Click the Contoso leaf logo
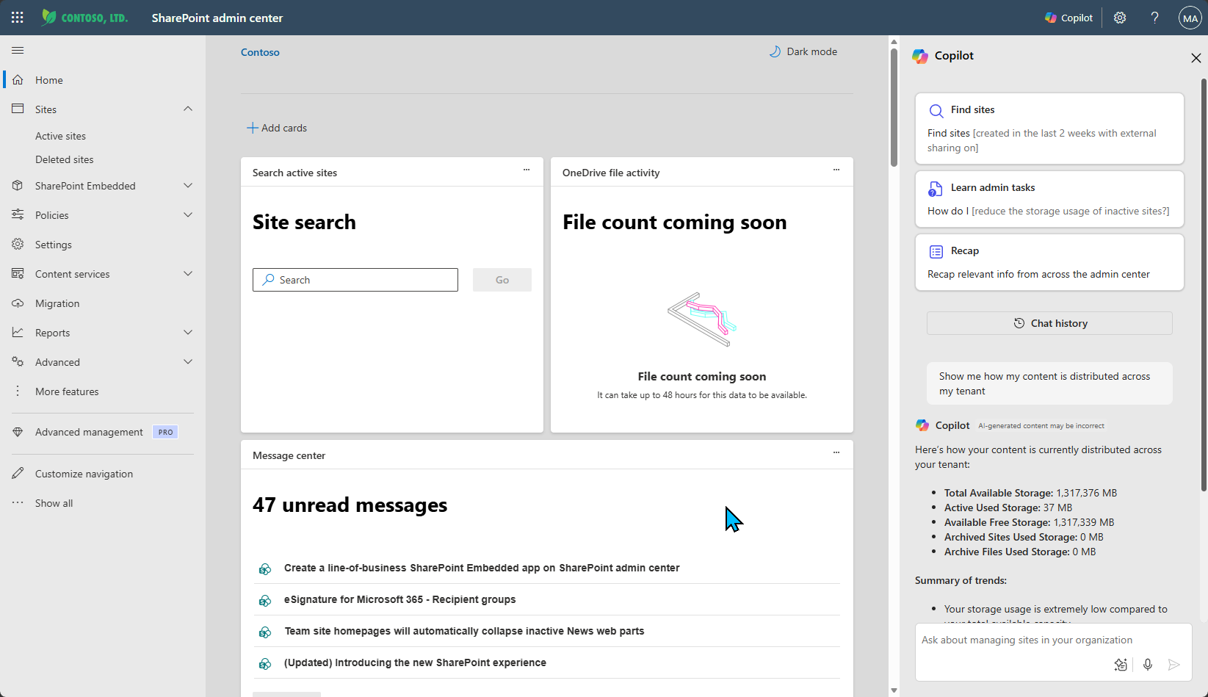The width and height of the screenshot is (1208, 697). click(x=48, y=18)
